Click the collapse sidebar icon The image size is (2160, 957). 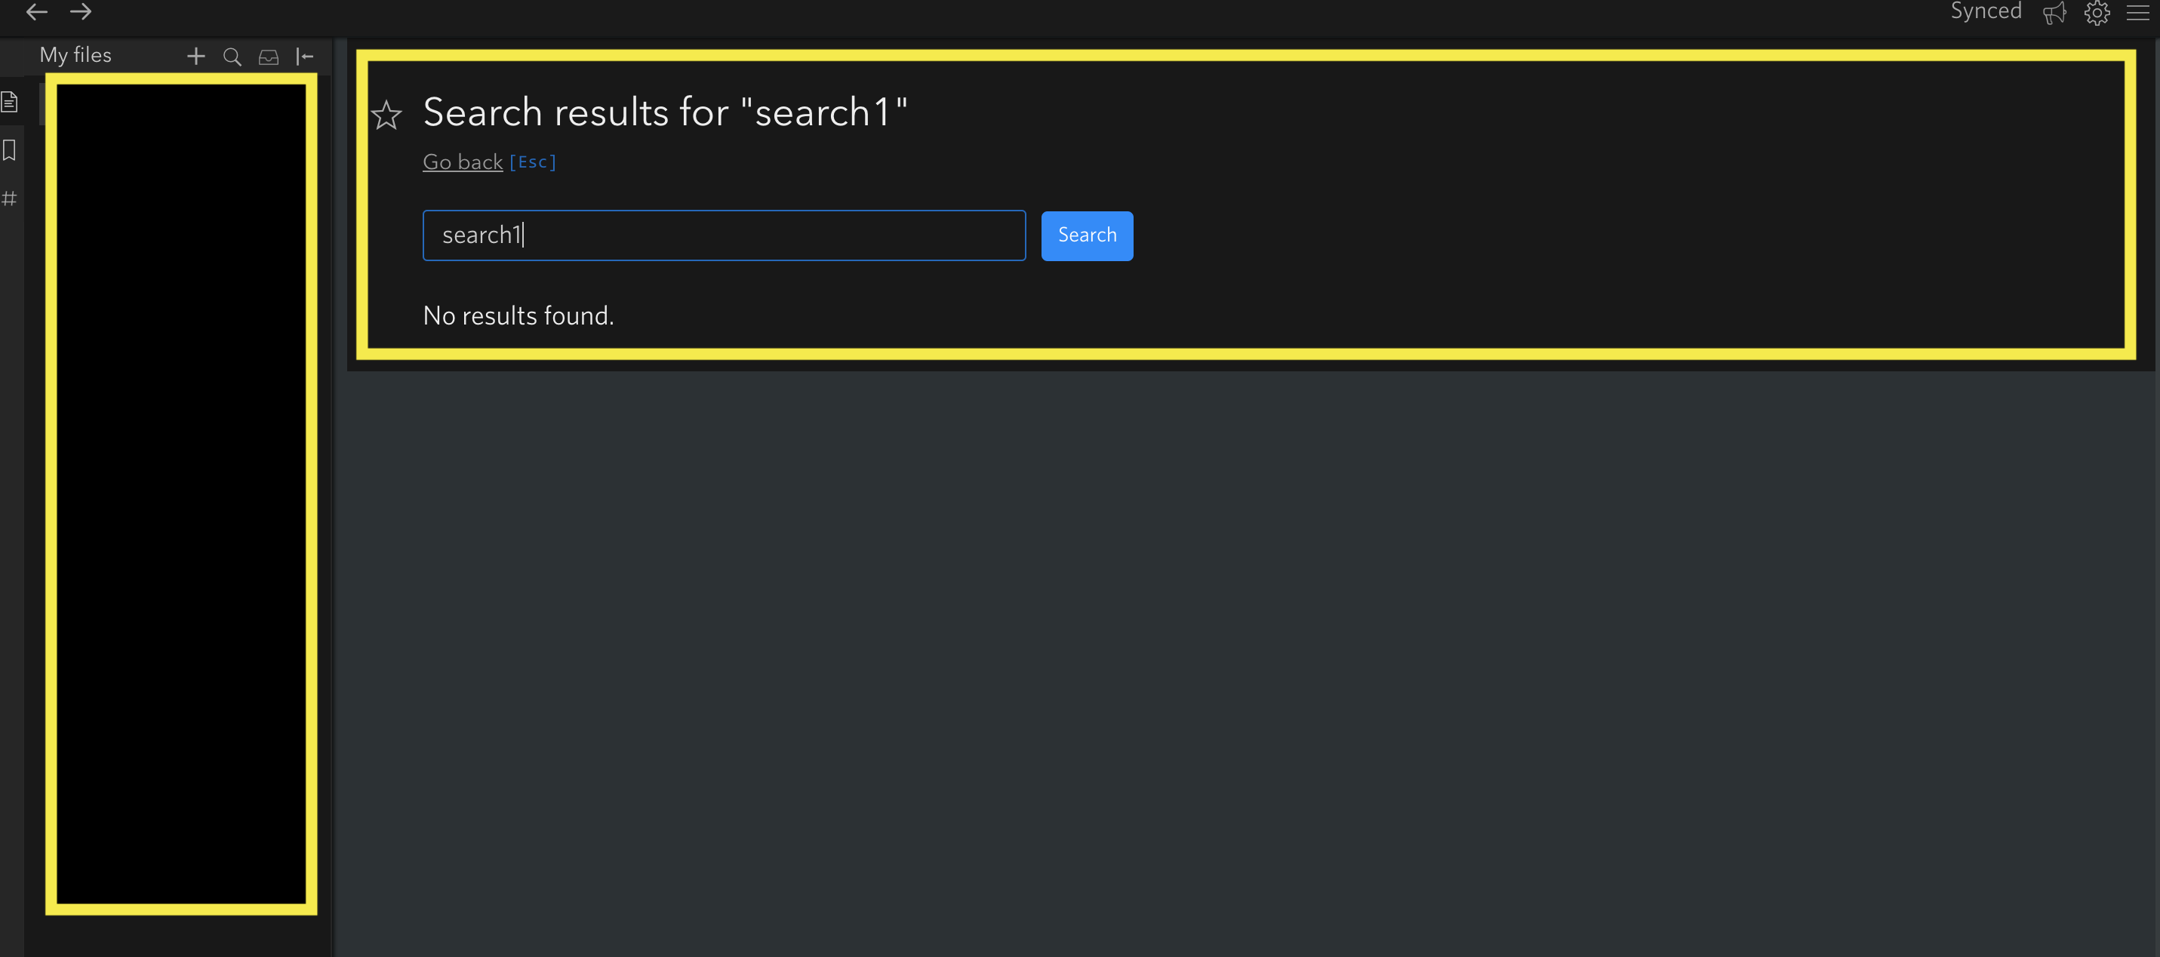pos(304,55)
